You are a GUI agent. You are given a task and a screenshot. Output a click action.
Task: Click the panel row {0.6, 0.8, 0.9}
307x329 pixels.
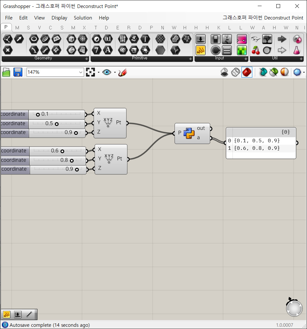[261, 148]
